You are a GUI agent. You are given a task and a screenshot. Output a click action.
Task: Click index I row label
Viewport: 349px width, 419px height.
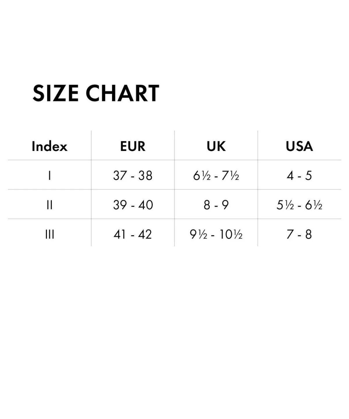pos(49,176)
